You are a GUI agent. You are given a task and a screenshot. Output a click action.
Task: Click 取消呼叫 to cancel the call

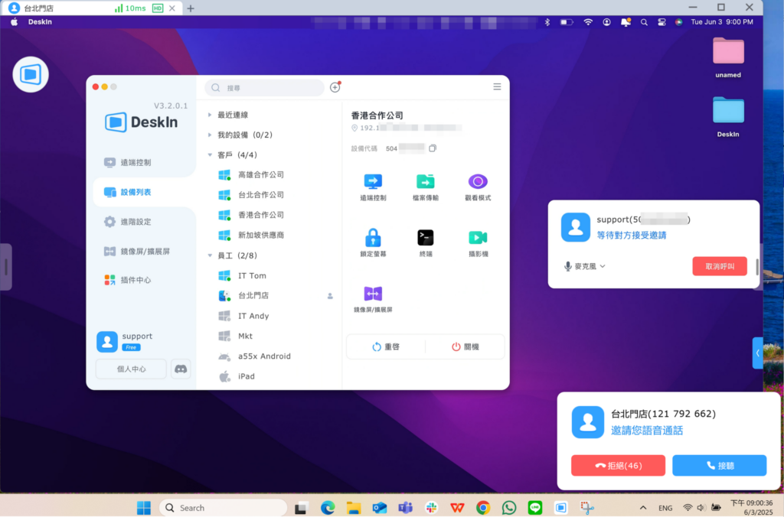720,266
